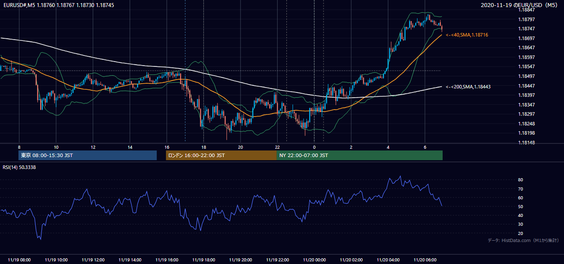
Task: Select the 40 SMA label 1.18716
Action: (467, 35)
